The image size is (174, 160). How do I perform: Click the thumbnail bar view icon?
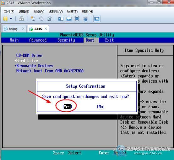(69, 19)
